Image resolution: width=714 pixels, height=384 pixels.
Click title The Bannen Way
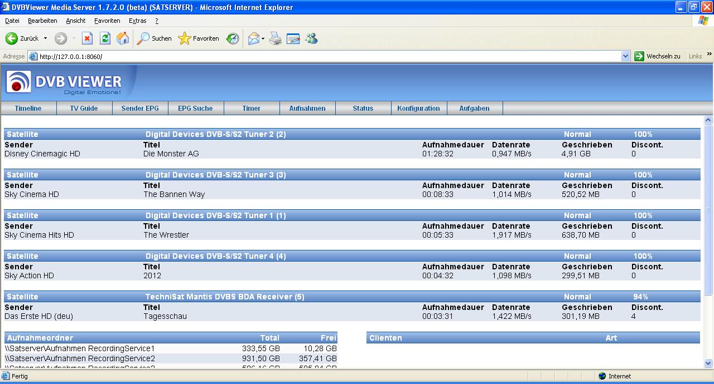pyautogui.click(x=174, y=194)
